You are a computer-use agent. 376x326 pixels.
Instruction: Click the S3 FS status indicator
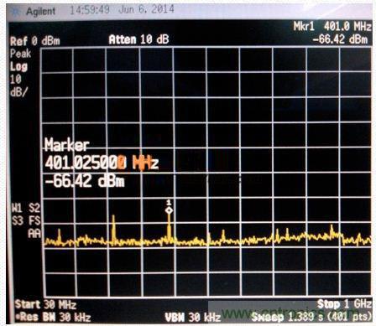click(26, 220)
